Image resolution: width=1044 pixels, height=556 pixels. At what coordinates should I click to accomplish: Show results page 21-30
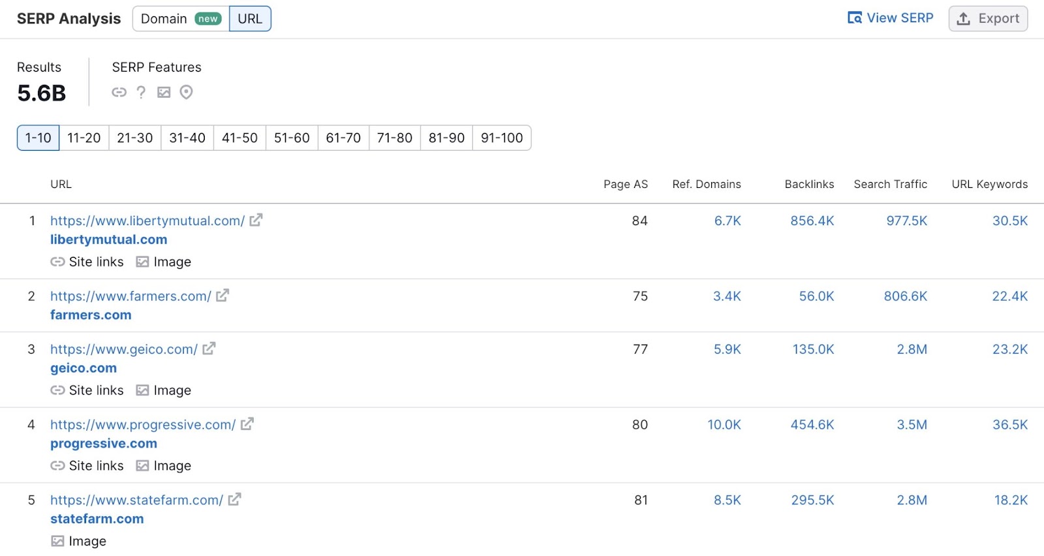coord(135,138)
